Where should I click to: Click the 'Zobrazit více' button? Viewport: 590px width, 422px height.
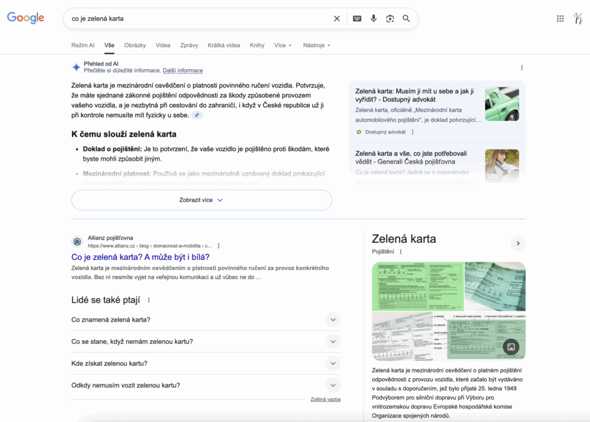202,200
